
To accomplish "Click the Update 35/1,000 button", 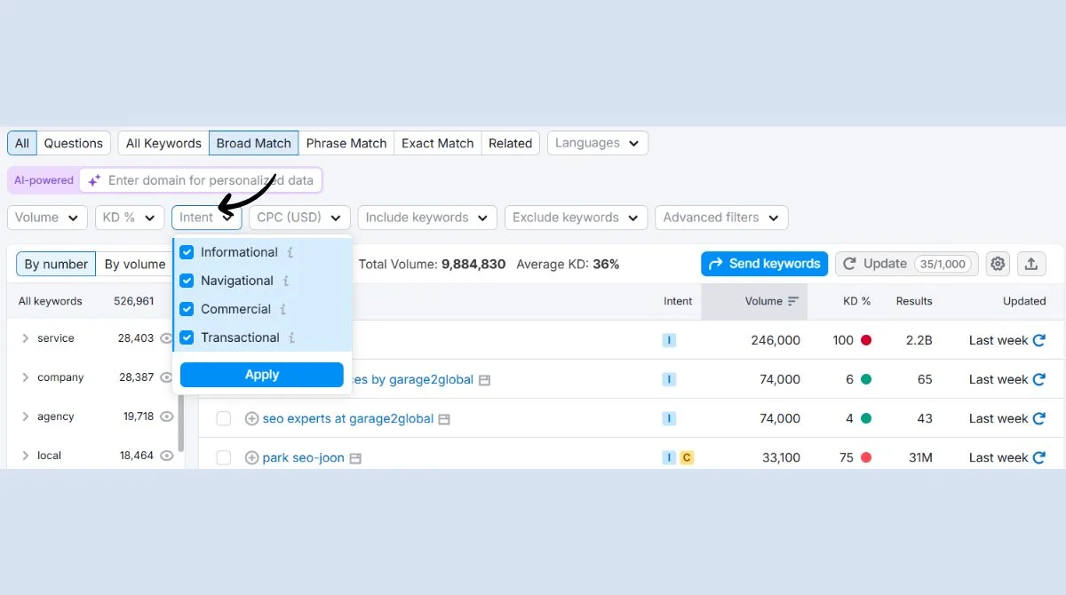I will 907,264.
